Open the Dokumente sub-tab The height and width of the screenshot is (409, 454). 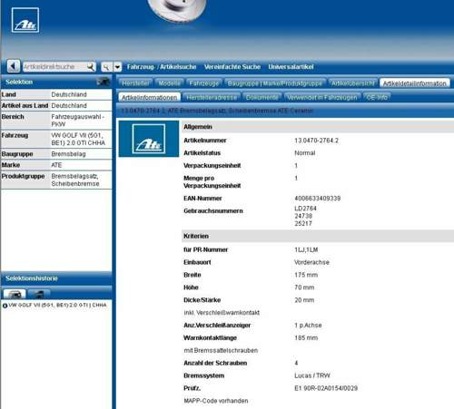262,97
